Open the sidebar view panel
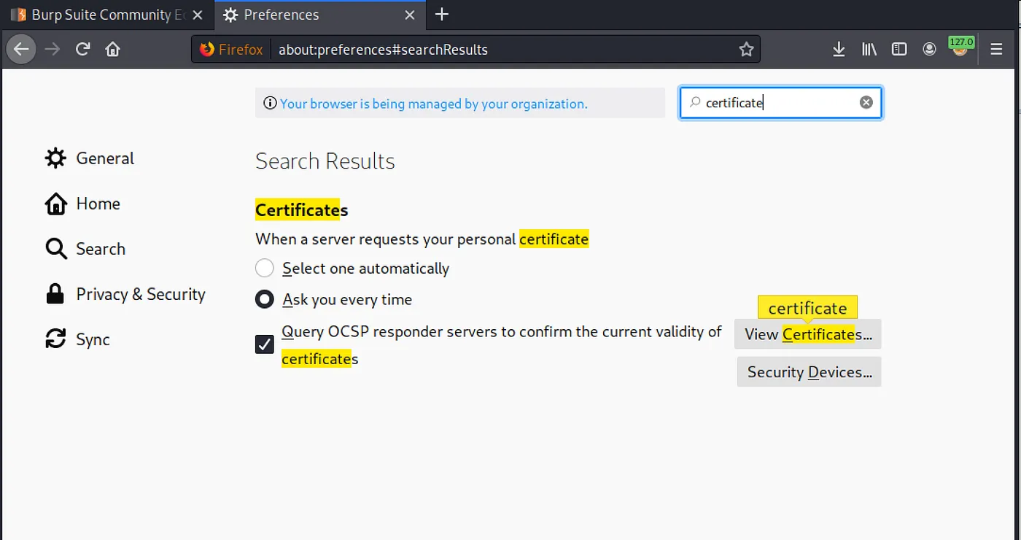 click(898, 49)
